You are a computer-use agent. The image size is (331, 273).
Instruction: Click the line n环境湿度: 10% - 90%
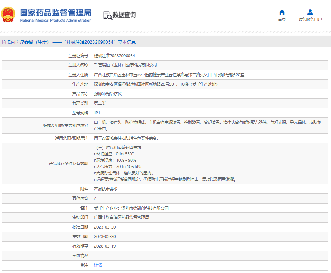point(115,160)
